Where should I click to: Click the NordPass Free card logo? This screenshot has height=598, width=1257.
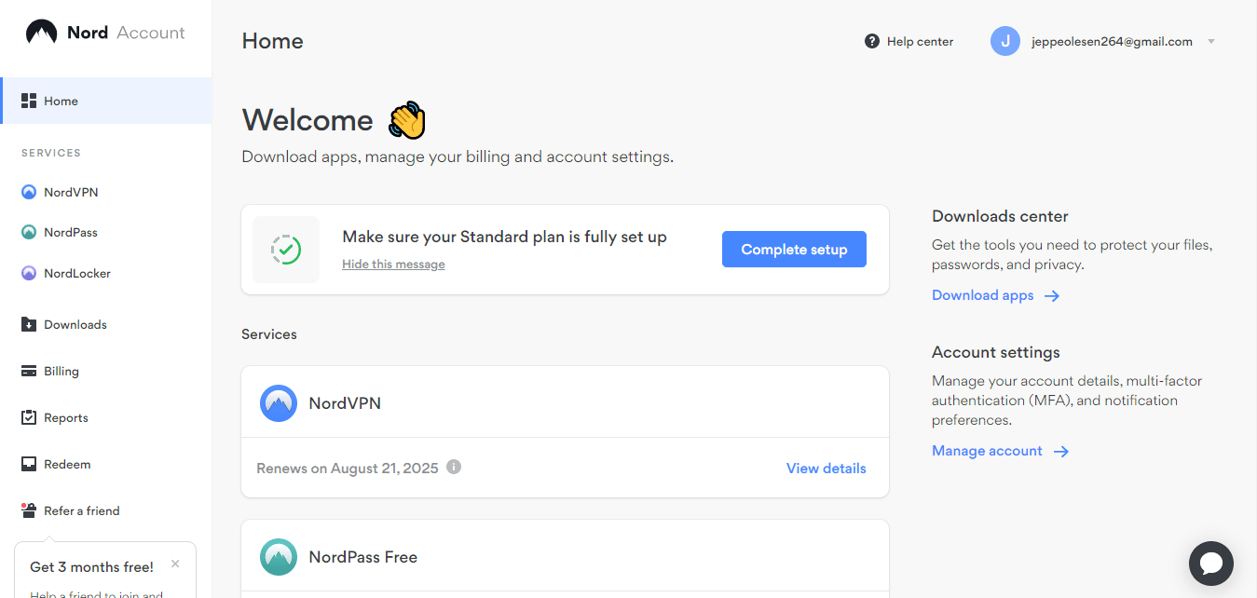pyautogui.click(x=279, y=557)
